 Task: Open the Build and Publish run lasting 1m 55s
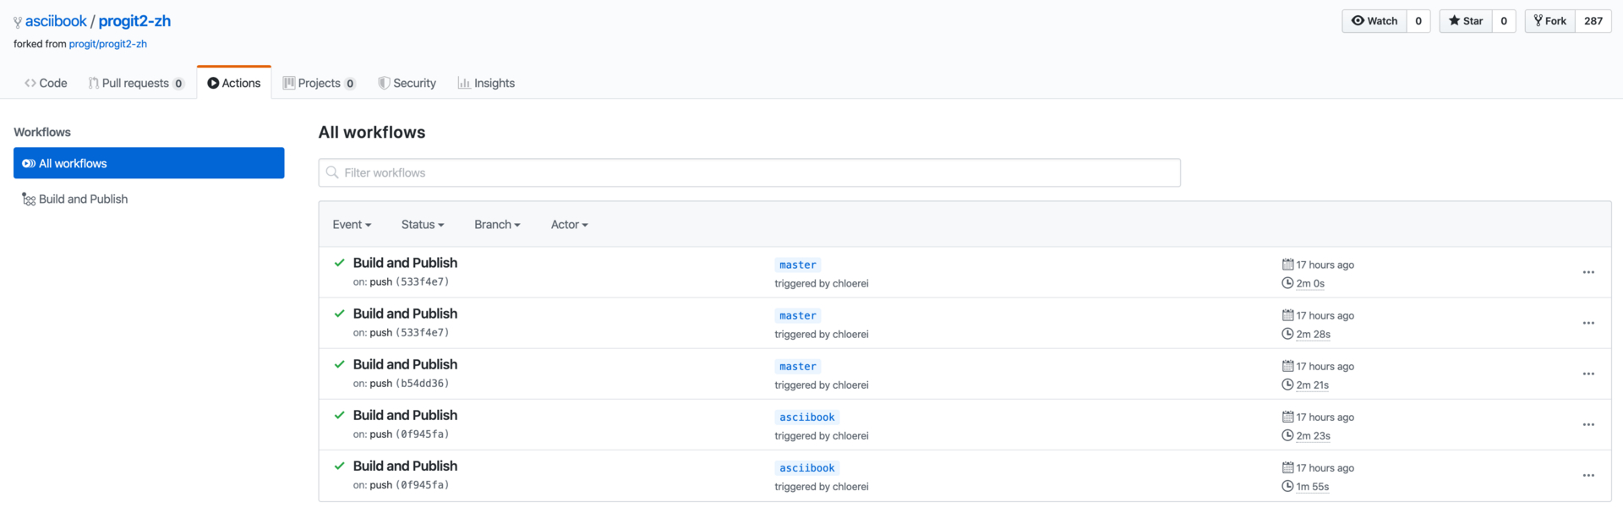tap(405, 466)
